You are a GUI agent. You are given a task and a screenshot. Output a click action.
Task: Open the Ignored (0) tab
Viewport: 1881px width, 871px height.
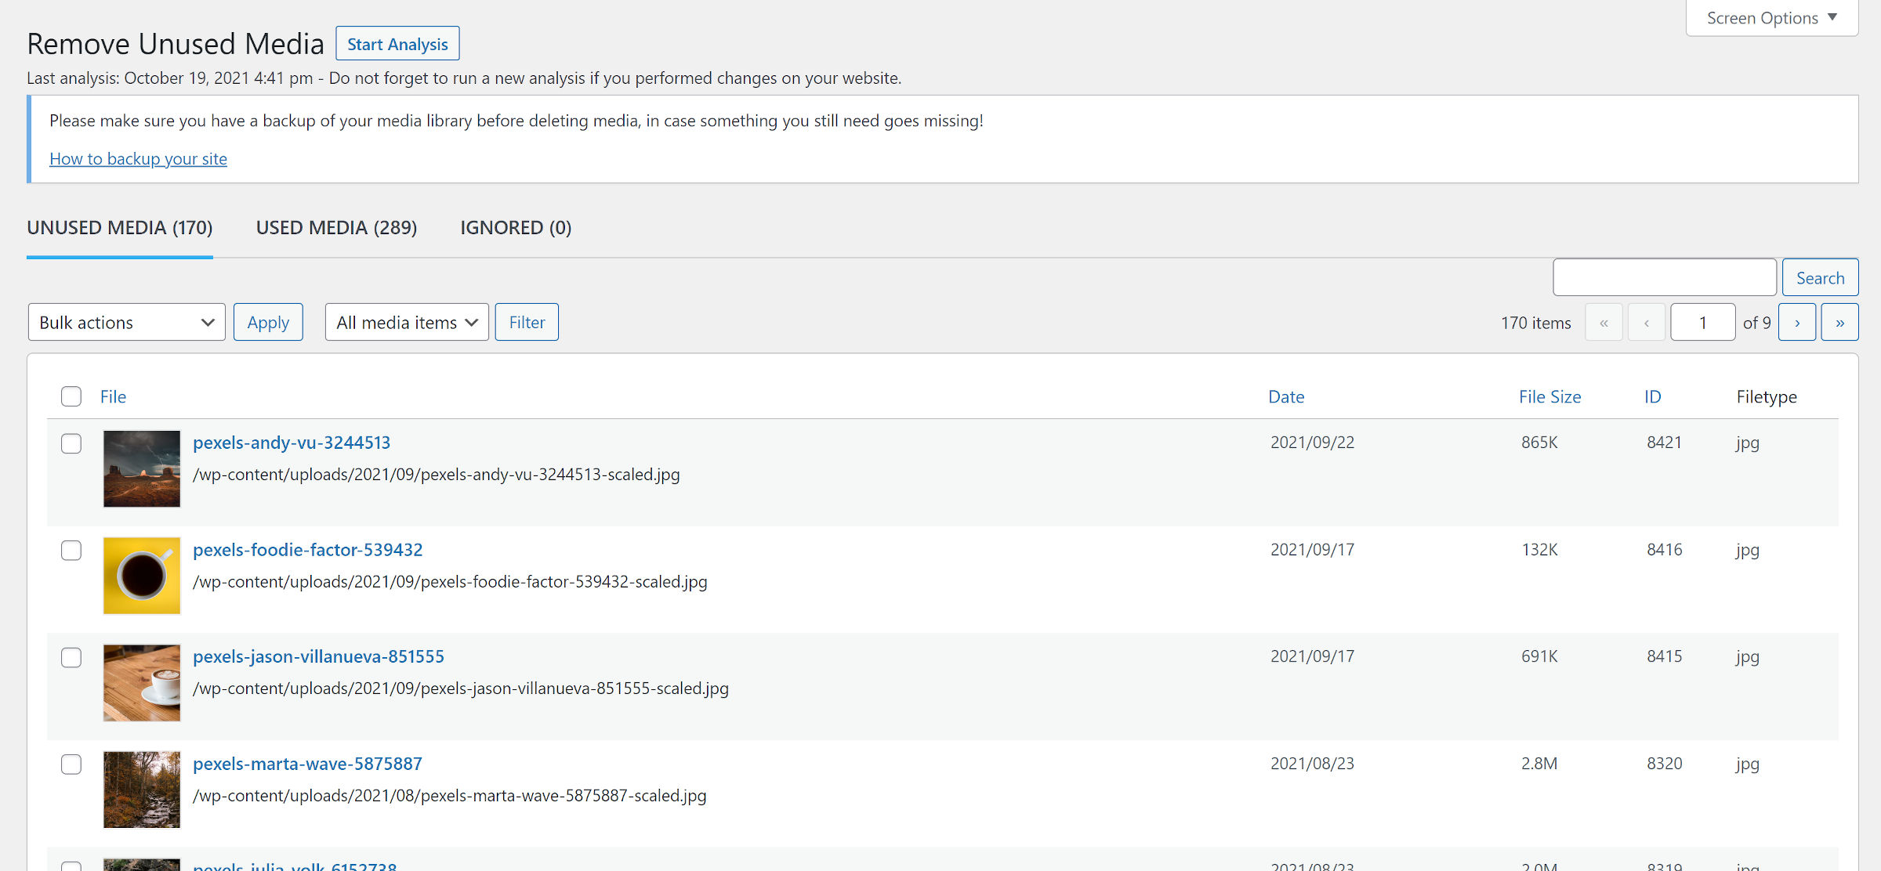[x=515, y=228]
